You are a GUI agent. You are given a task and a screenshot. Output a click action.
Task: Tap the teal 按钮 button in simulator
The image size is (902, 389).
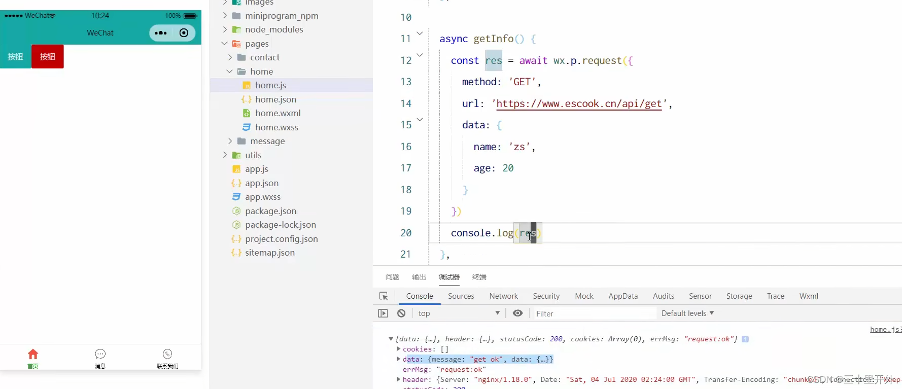pyautogui.click(x=15, y=56)
